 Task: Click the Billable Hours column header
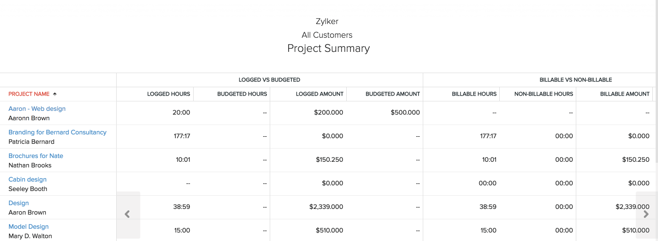[474, 94]
